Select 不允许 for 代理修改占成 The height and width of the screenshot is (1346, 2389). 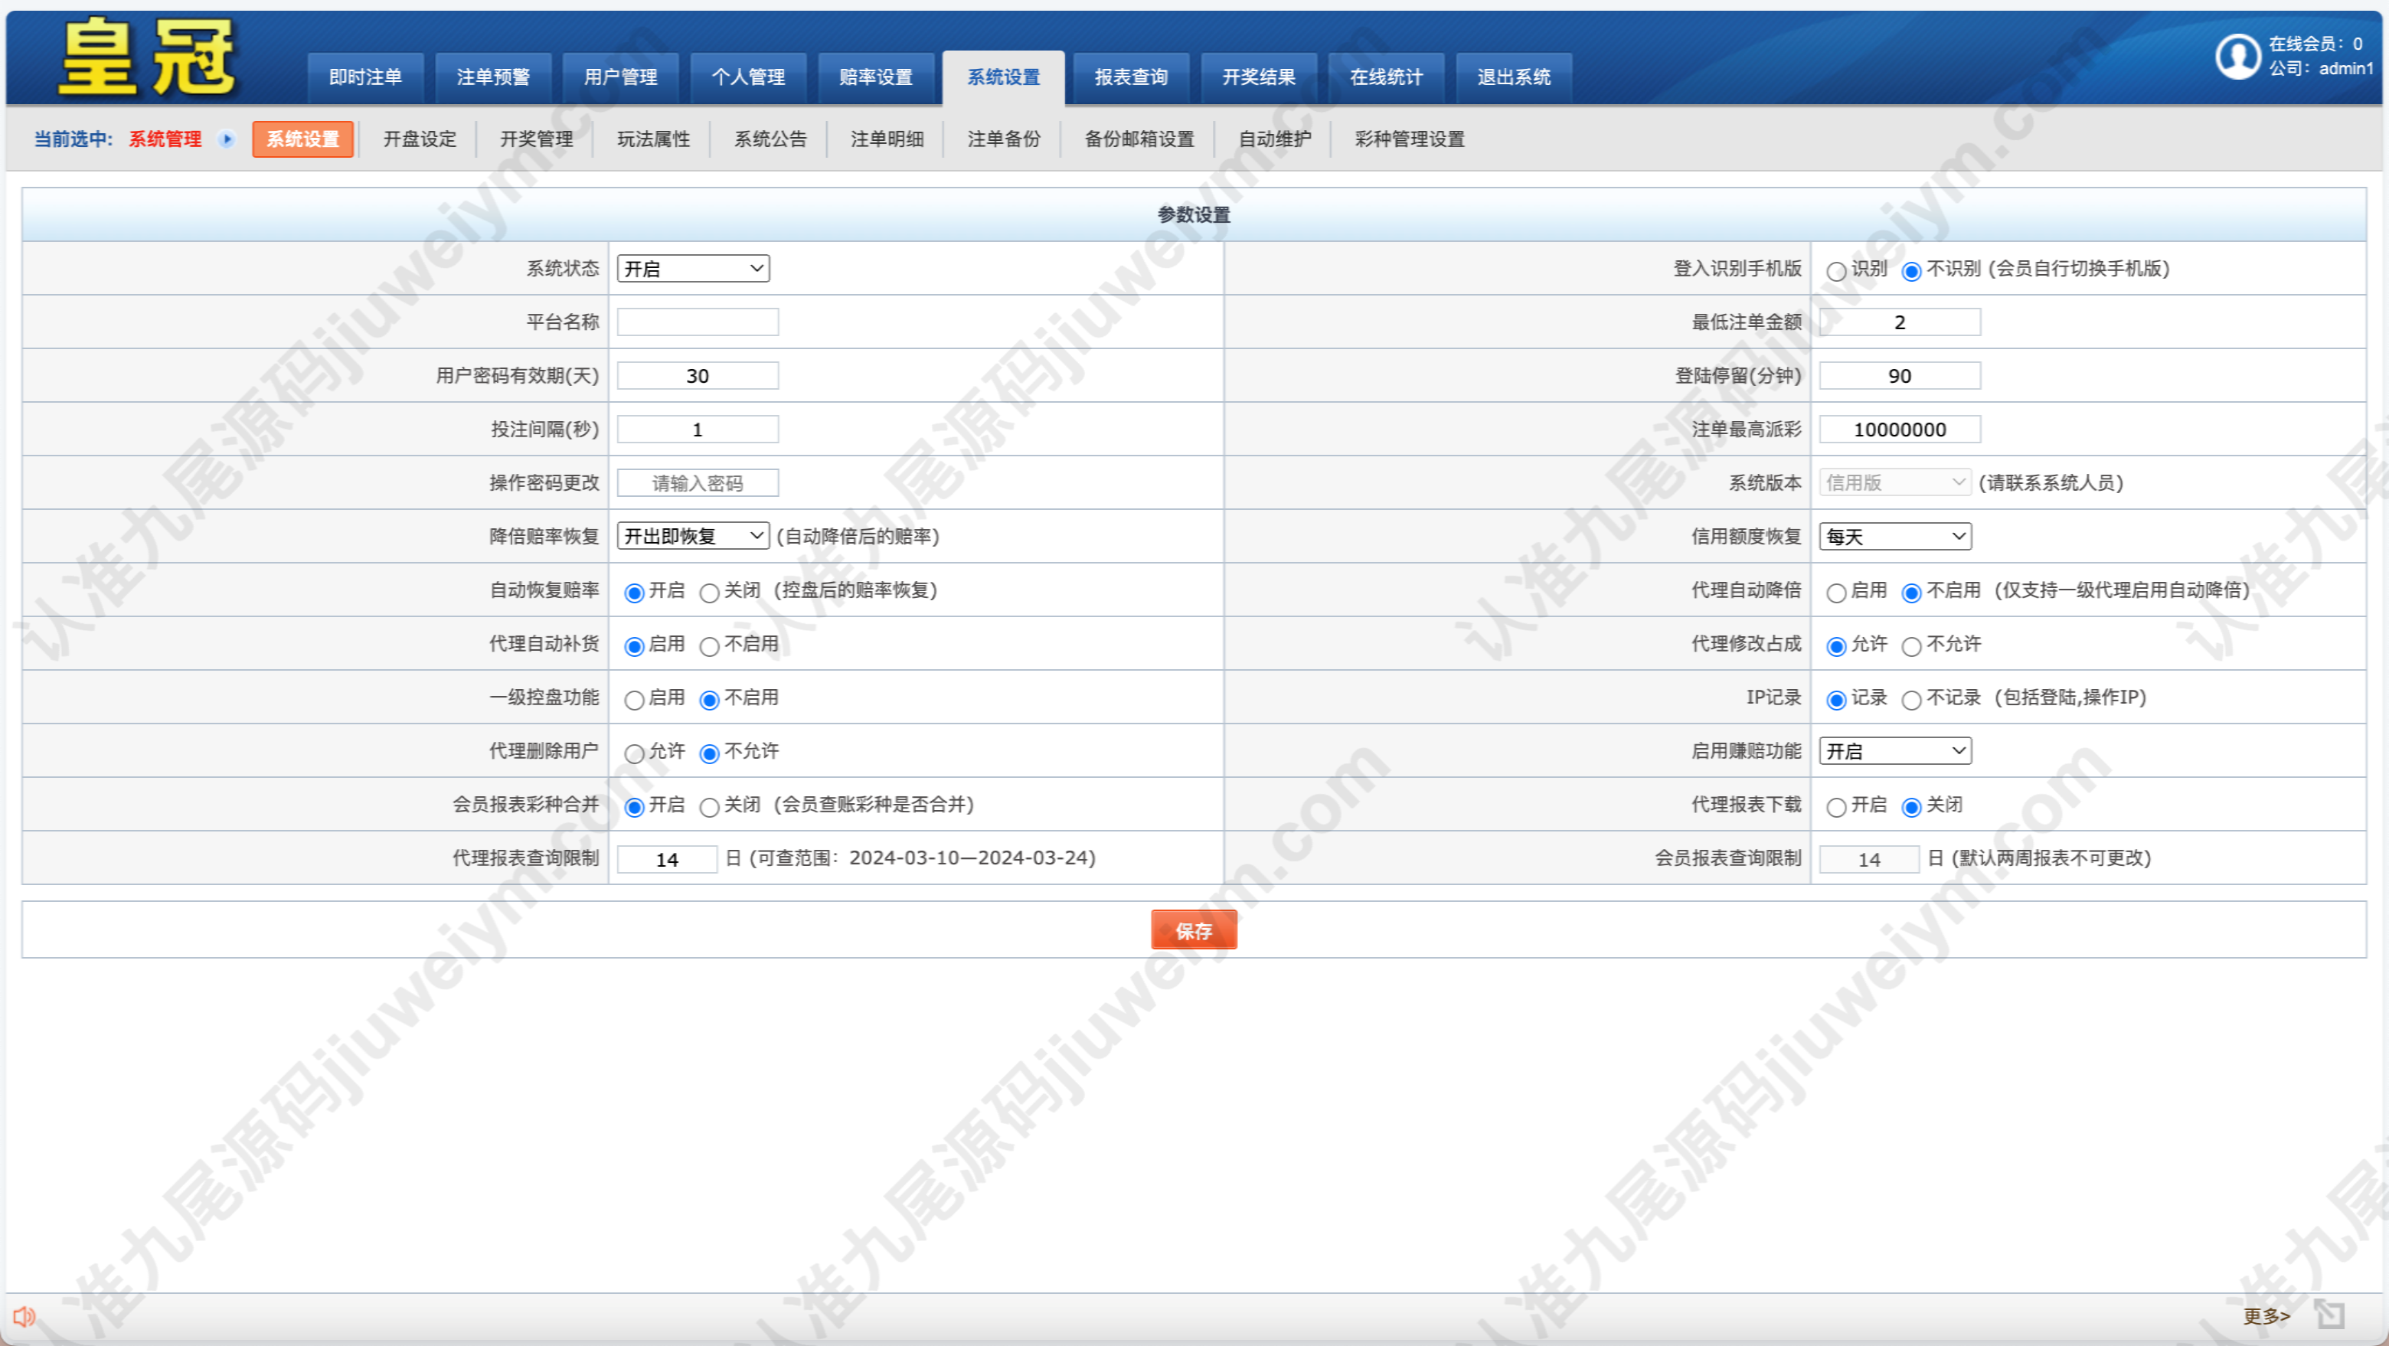pos(1911,646)
